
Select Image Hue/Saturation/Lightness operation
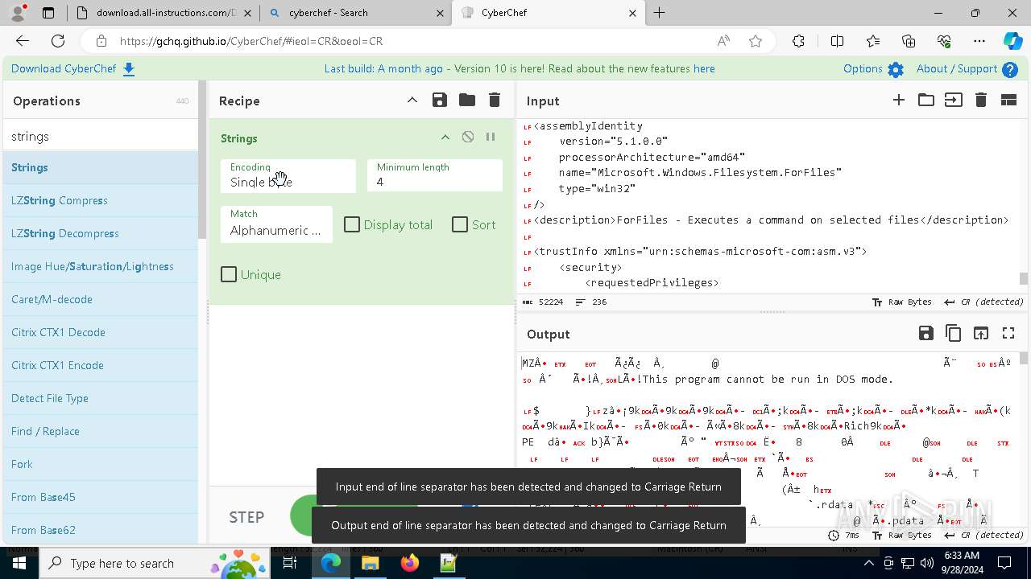point(101,266)
